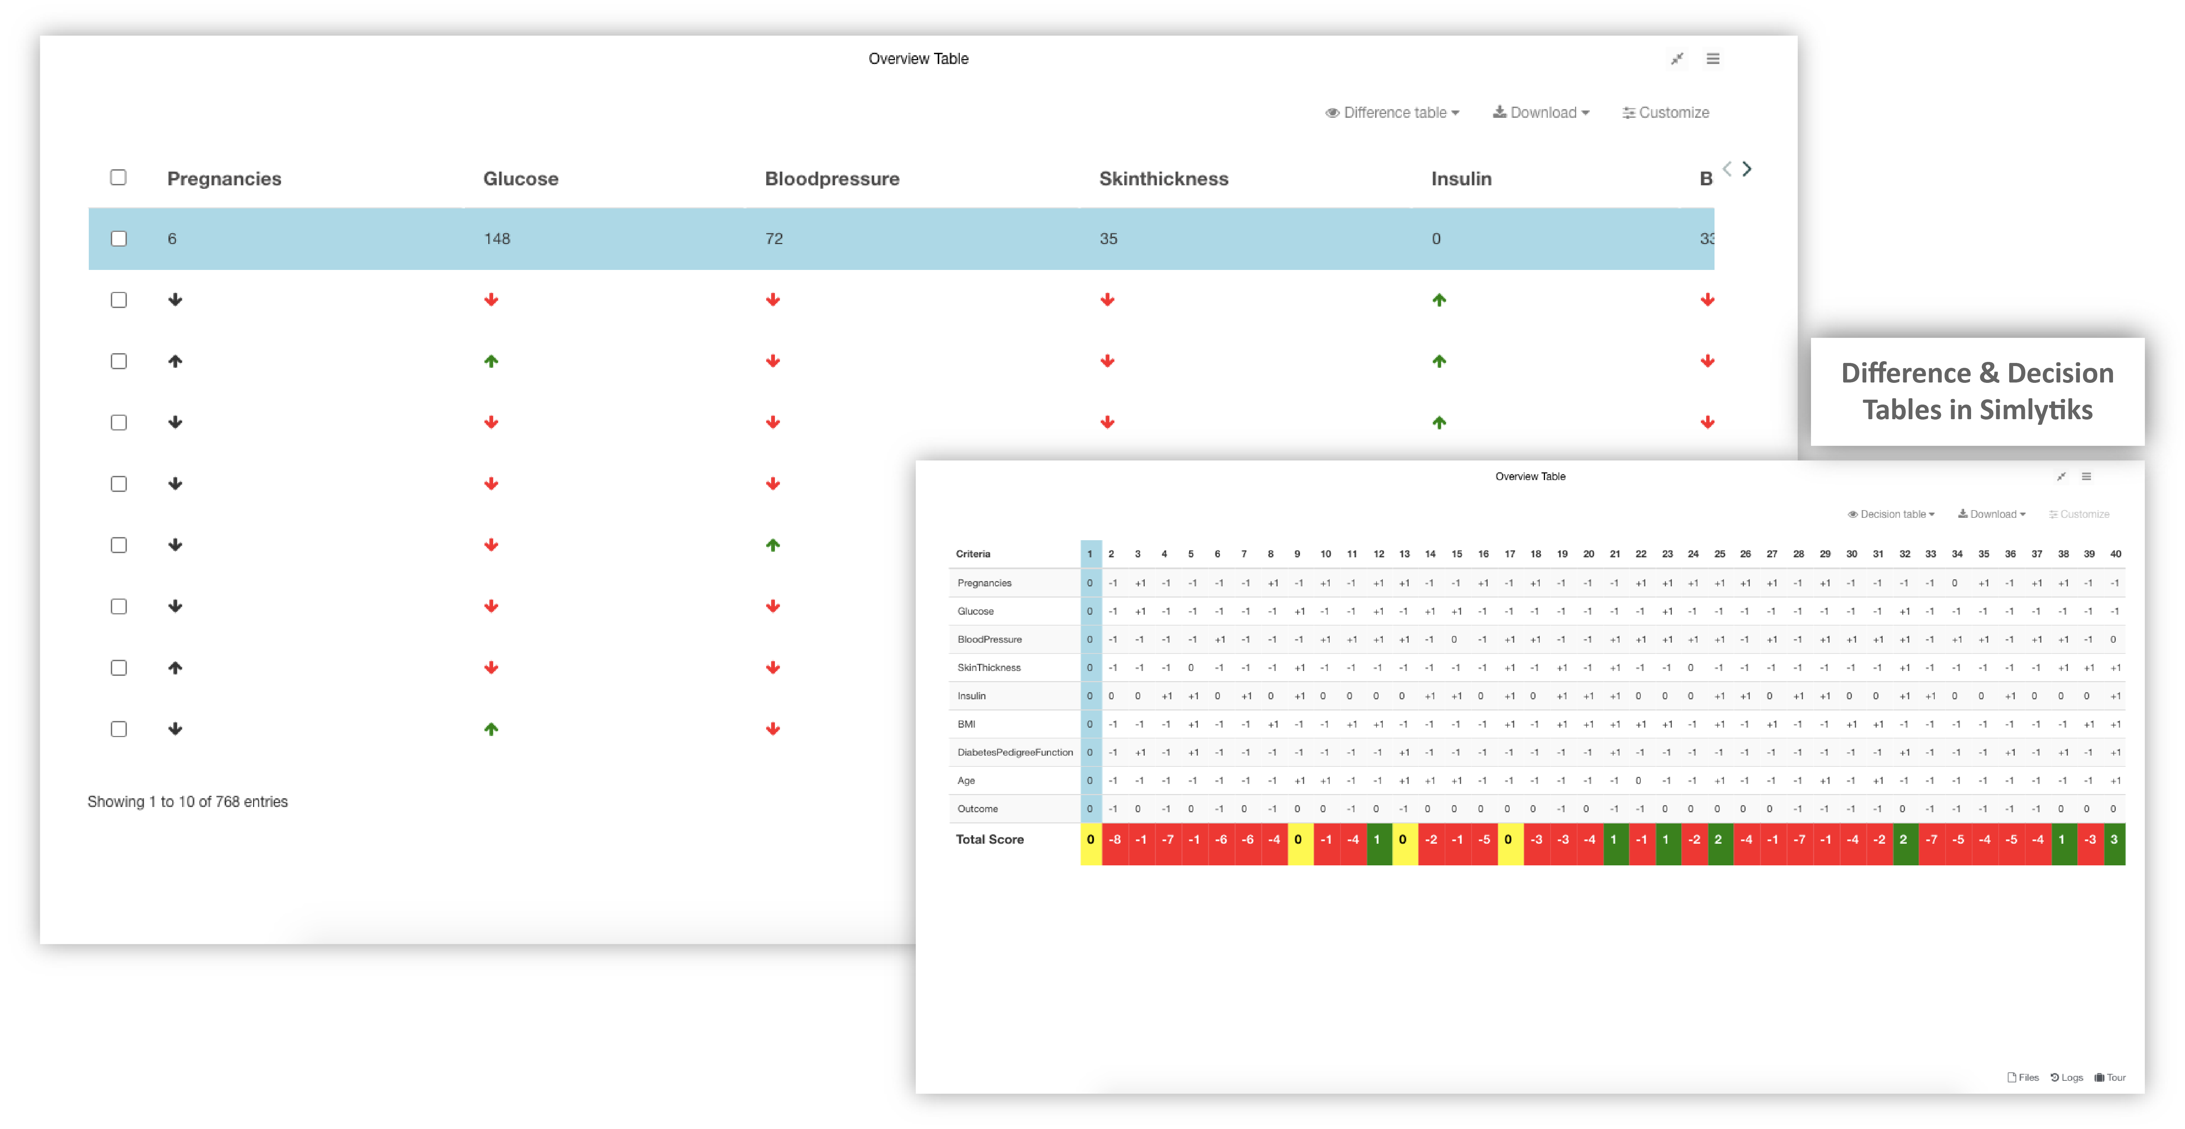This screenshot has width=2185, height=1129.
Task: Click the red Glucose down arrow in the first arrow row
Action: click(491, 300)
